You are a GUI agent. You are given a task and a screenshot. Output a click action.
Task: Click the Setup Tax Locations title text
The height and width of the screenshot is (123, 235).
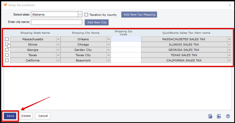click(x=21, y=5)
